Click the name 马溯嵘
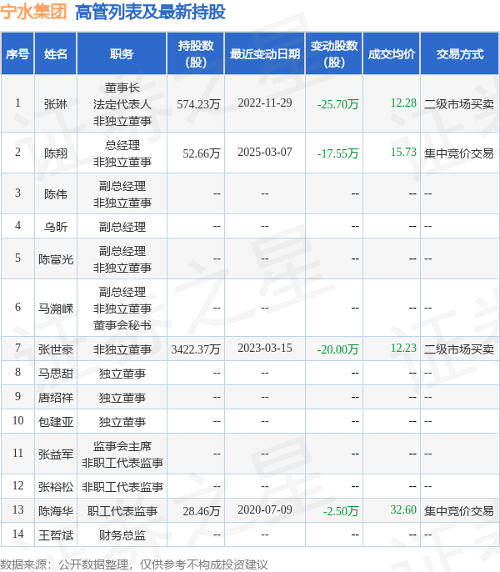500x572 pixels. [56, 309]
